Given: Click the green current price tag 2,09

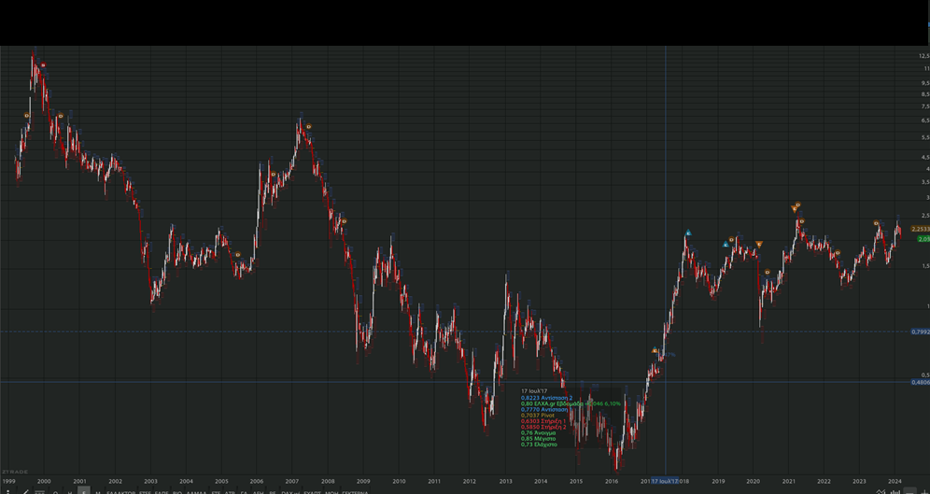Looking at the screenshot, I should (x=923, y=239).
